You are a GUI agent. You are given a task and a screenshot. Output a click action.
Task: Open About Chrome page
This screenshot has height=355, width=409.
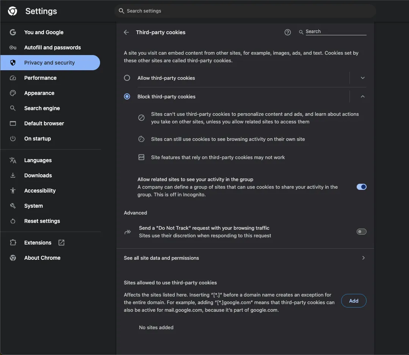[42, 258]
